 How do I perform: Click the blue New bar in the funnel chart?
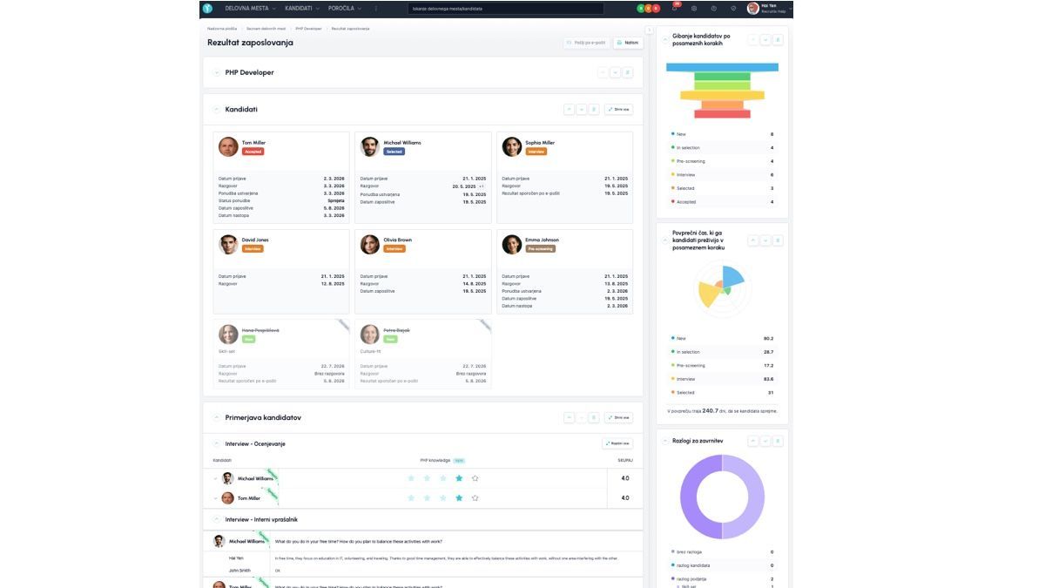722,67
